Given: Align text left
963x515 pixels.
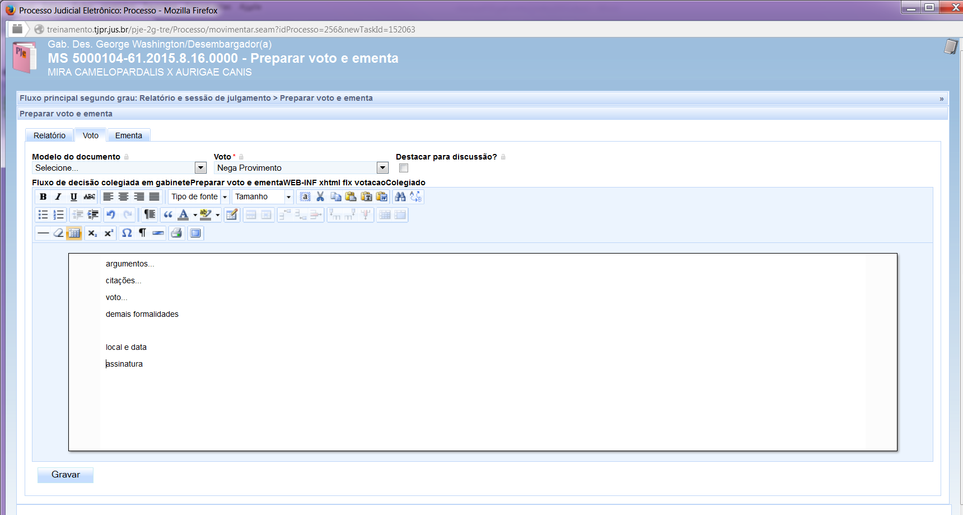Looking at the screenshot, I should pyautogui.click(x=108, y=196).
